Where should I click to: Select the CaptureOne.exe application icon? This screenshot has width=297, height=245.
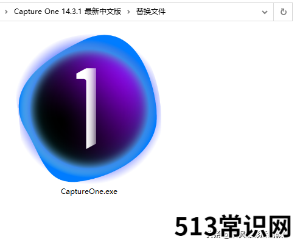point(89,108)
